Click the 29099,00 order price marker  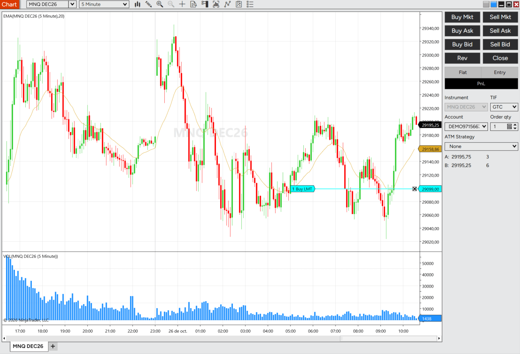pos(430,189)
